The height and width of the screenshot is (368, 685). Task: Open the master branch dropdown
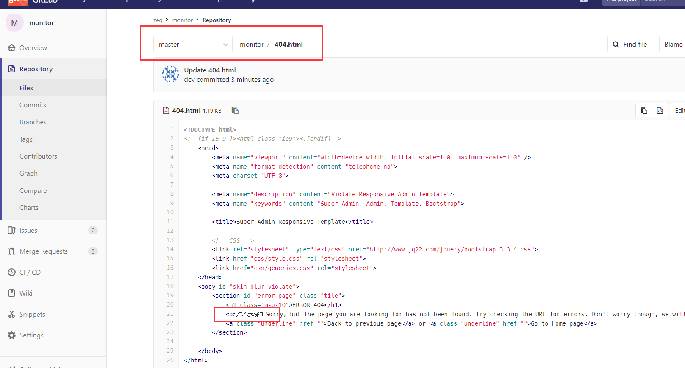[x=193, y=44]
